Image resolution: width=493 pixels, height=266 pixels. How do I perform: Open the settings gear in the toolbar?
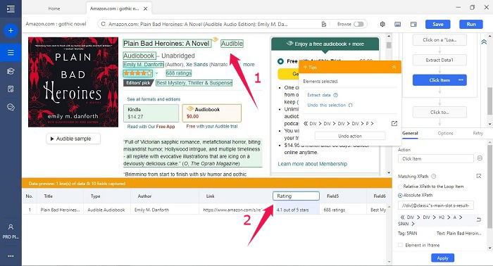(x=382, y=24)
